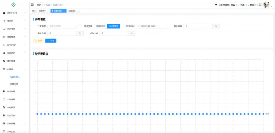Close the 控盘机器人 tab
The width and height of the screenshot is (275, 133).
64,11
